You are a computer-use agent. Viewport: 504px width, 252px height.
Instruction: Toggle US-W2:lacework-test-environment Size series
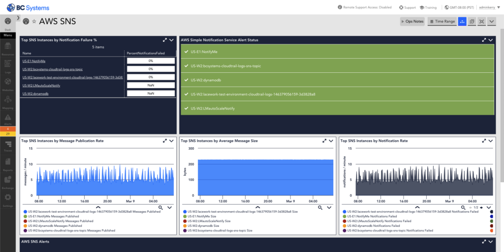(x=240, y=212)
